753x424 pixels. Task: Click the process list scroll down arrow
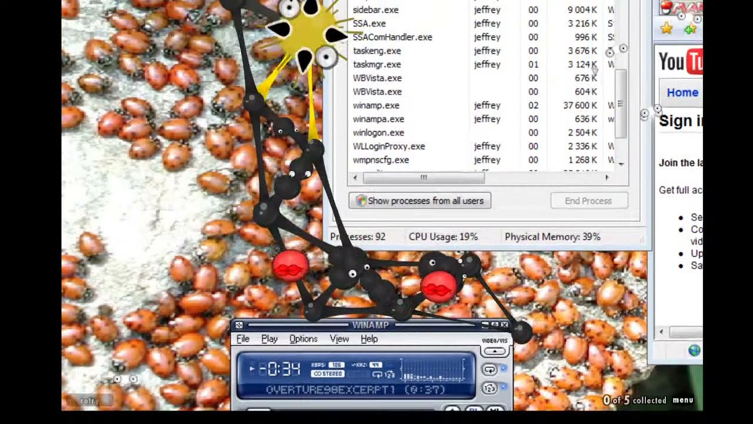tap(622, 164)
